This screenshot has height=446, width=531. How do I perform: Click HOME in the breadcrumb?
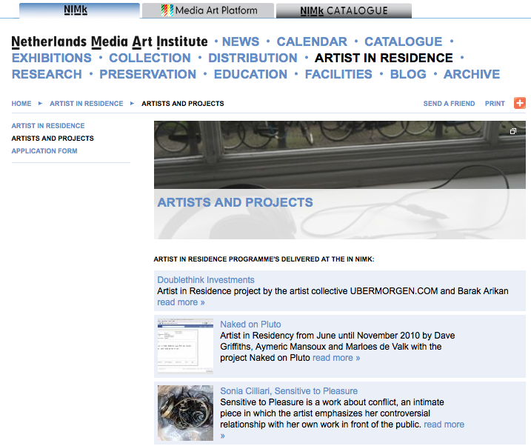point(21,104)
